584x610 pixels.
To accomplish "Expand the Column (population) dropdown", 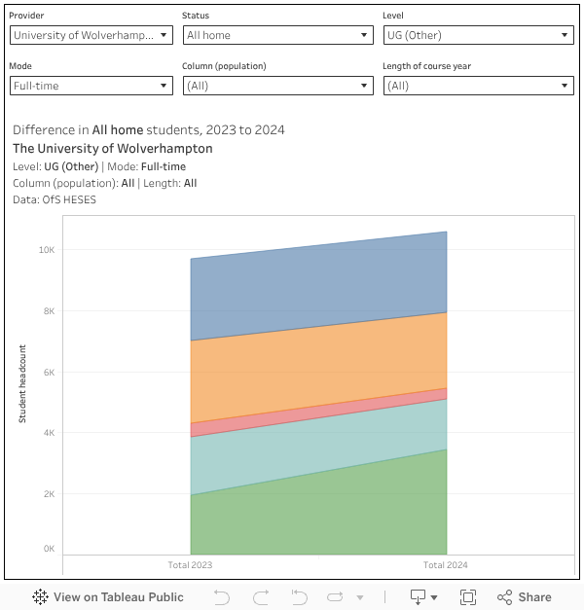I will pyautogui.click(x=277, y=86).
